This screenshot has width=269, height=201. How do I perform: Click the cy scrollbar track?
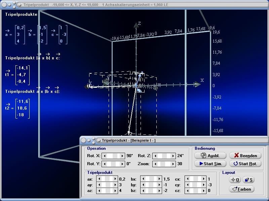coord(196,185)
